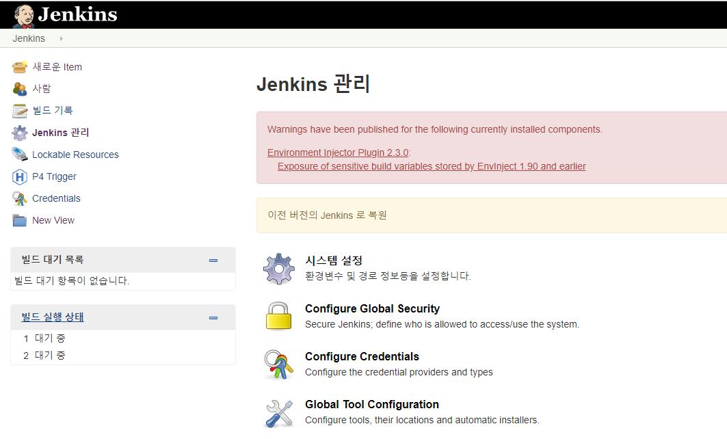
Task: Open 시스템 설정 settings link
Action: coord(334,261)
